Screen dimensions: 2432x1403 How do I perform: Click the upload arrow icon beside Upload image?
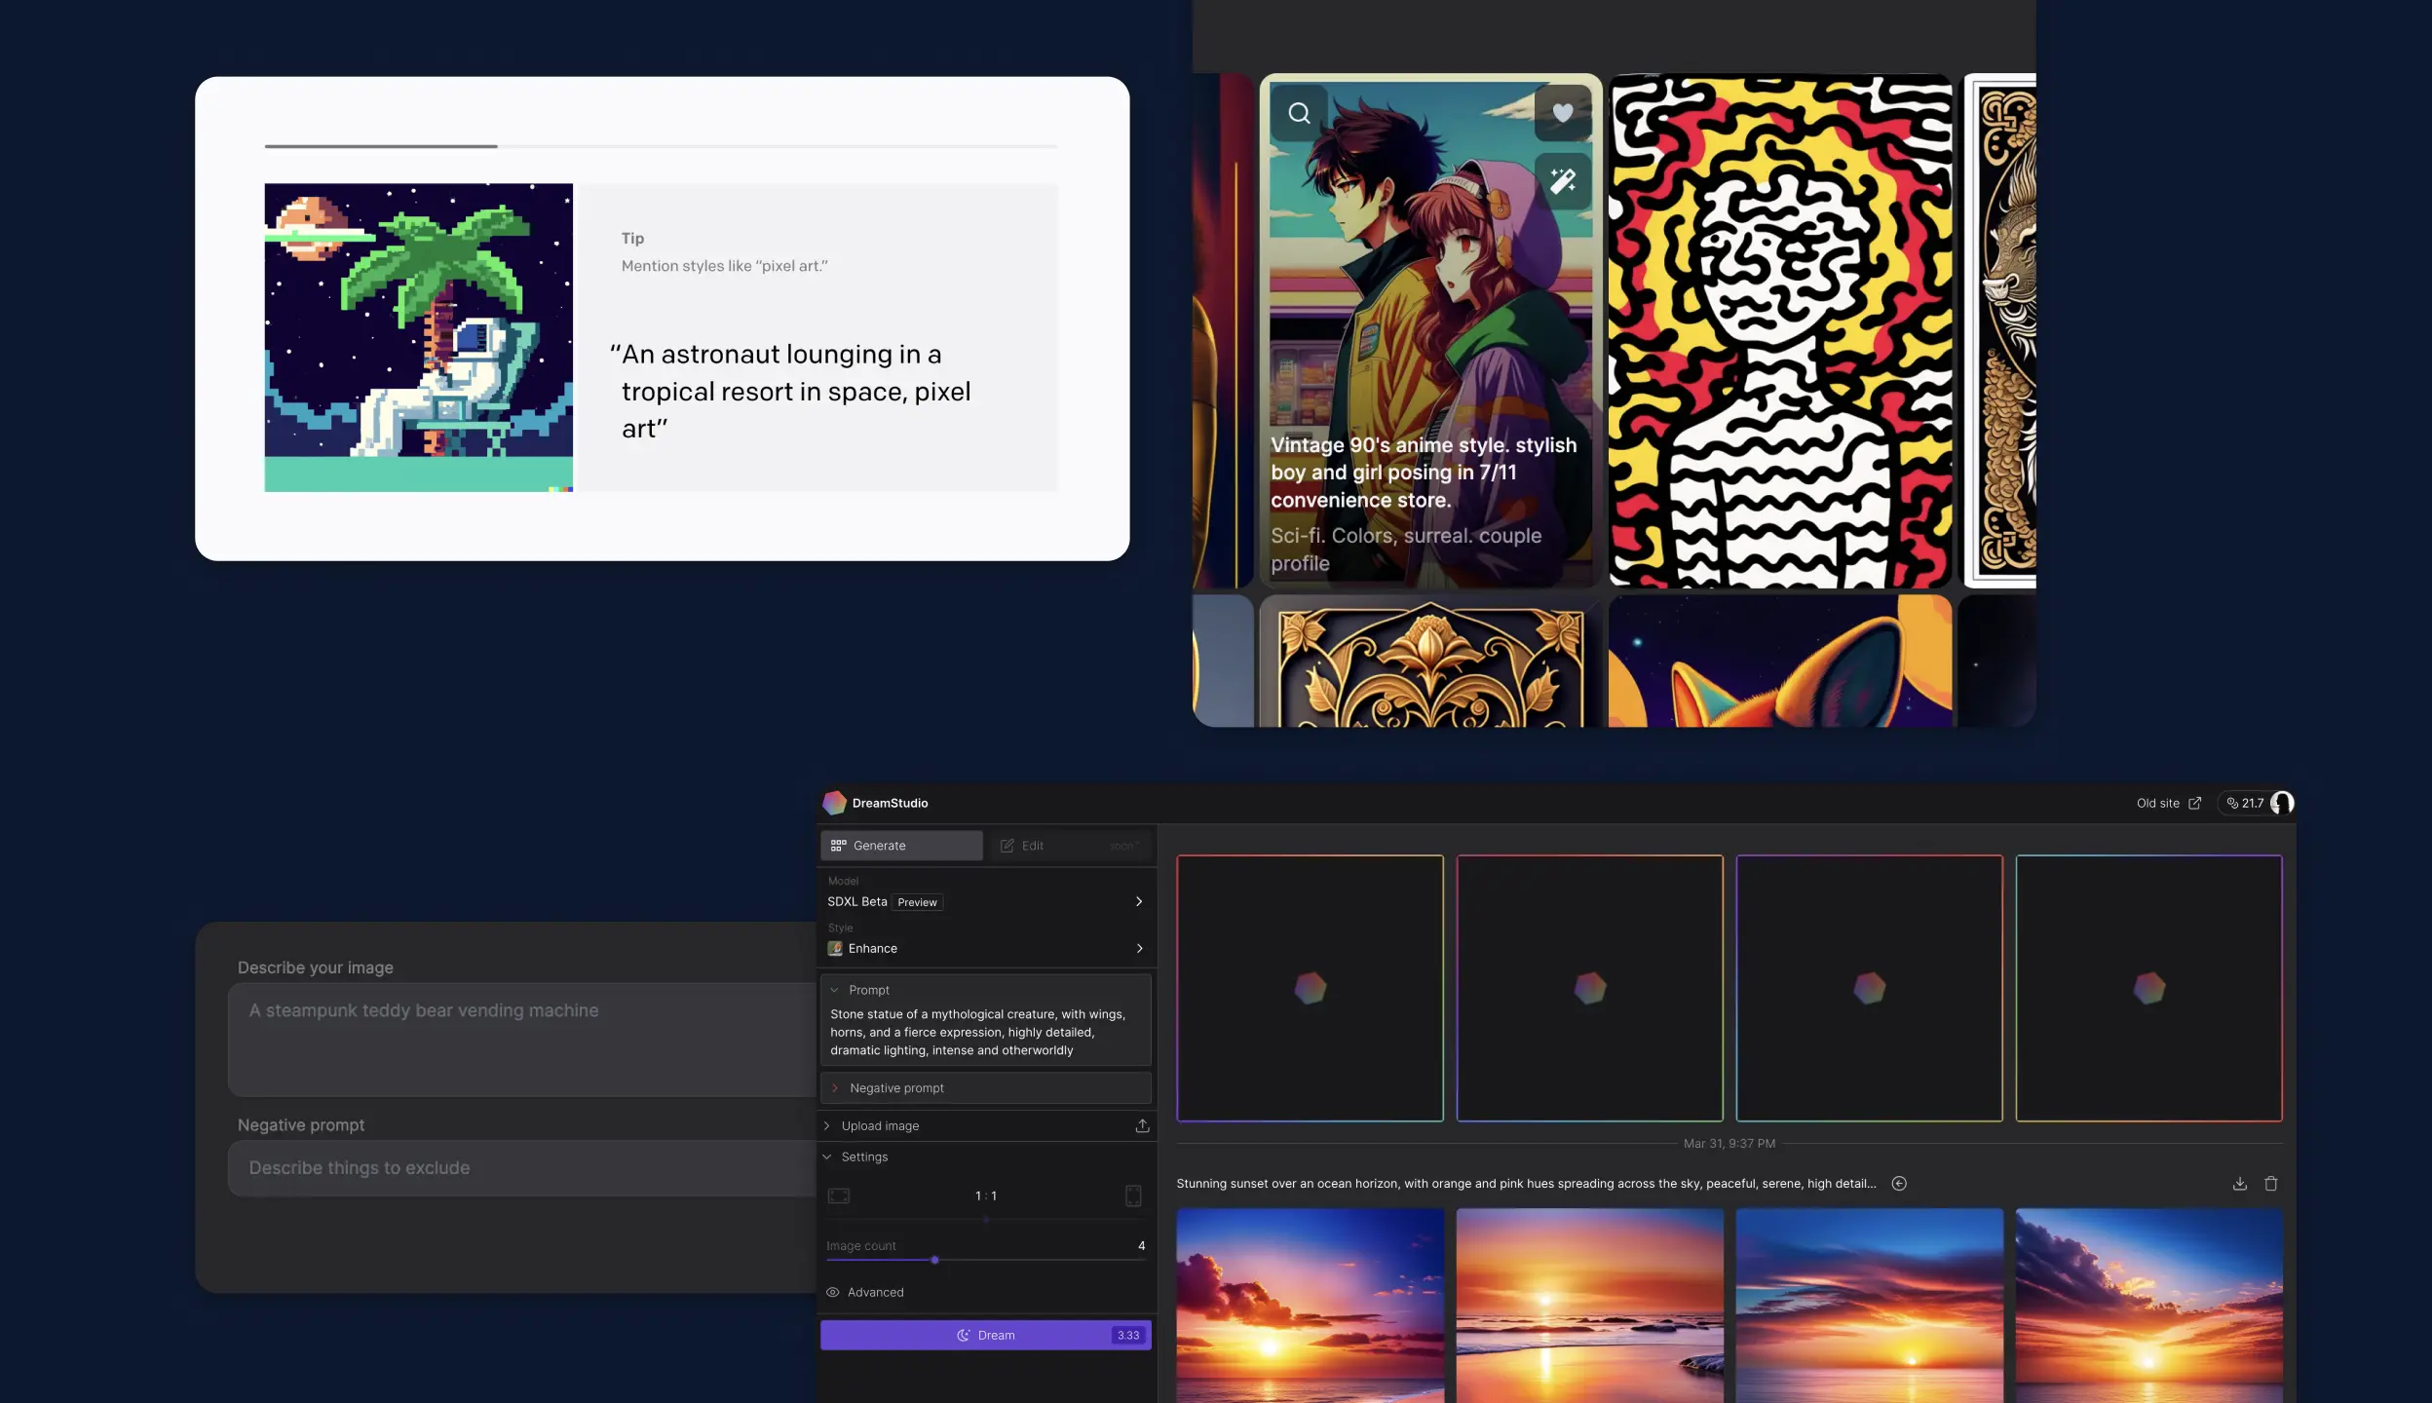1142,1125
